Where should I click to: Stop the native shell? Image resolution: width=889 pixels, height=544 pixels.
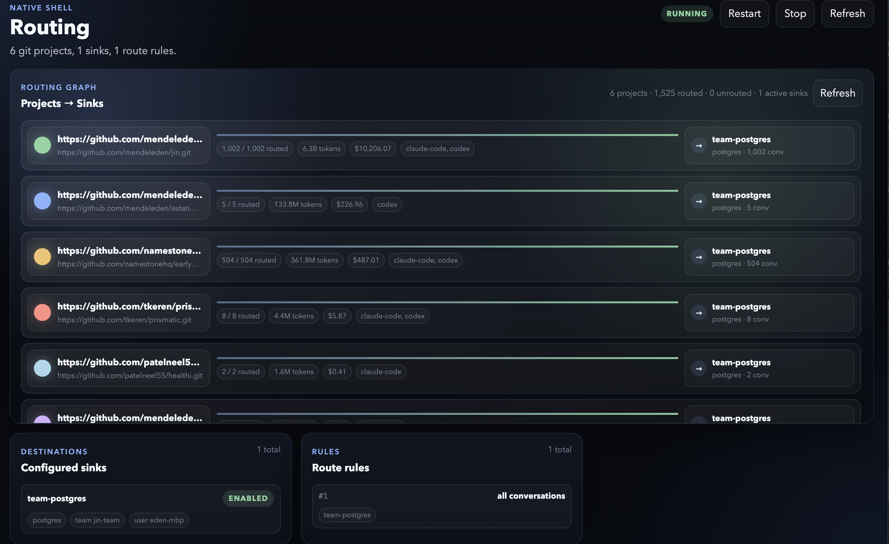point(795,14)
